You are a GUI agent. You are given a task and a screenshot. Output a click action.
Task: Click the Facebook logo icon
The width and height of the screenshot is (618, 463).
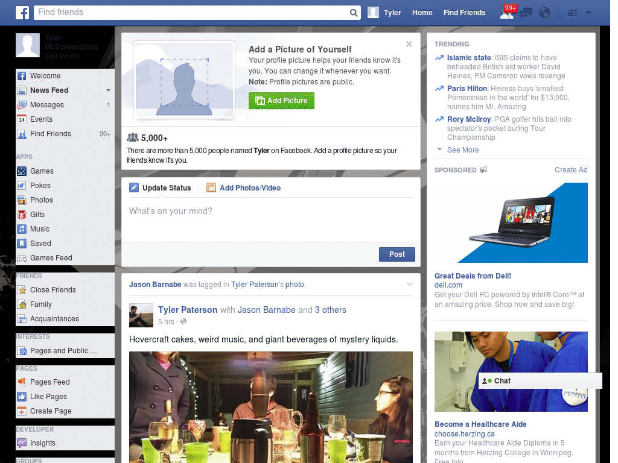pyautogui.click(x=22, y=13)
